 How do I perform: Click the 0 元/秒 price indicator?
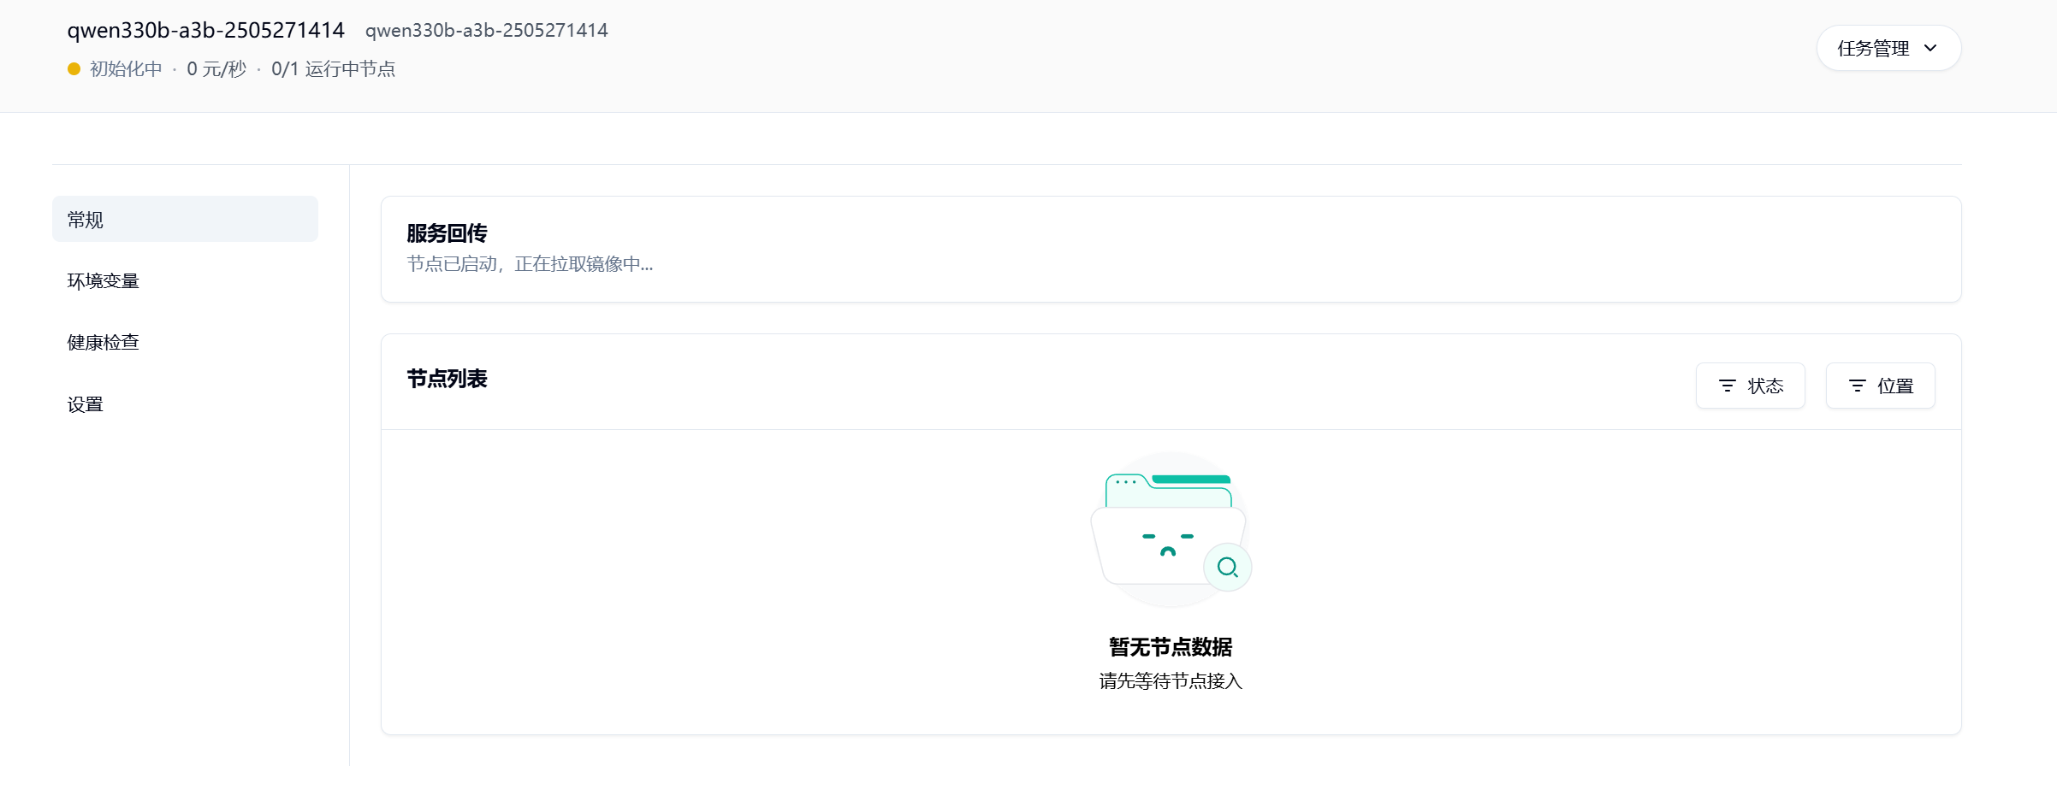[x=216, y=69]
